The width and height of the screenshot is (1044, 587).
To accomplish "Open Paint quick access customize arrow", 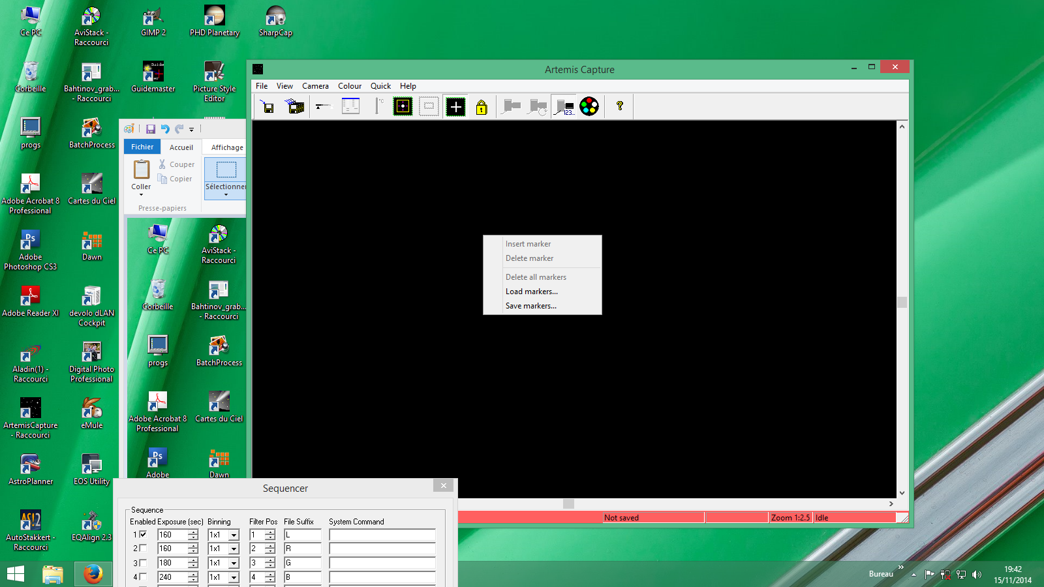I will pyautogui.click(x=191, y=129).
